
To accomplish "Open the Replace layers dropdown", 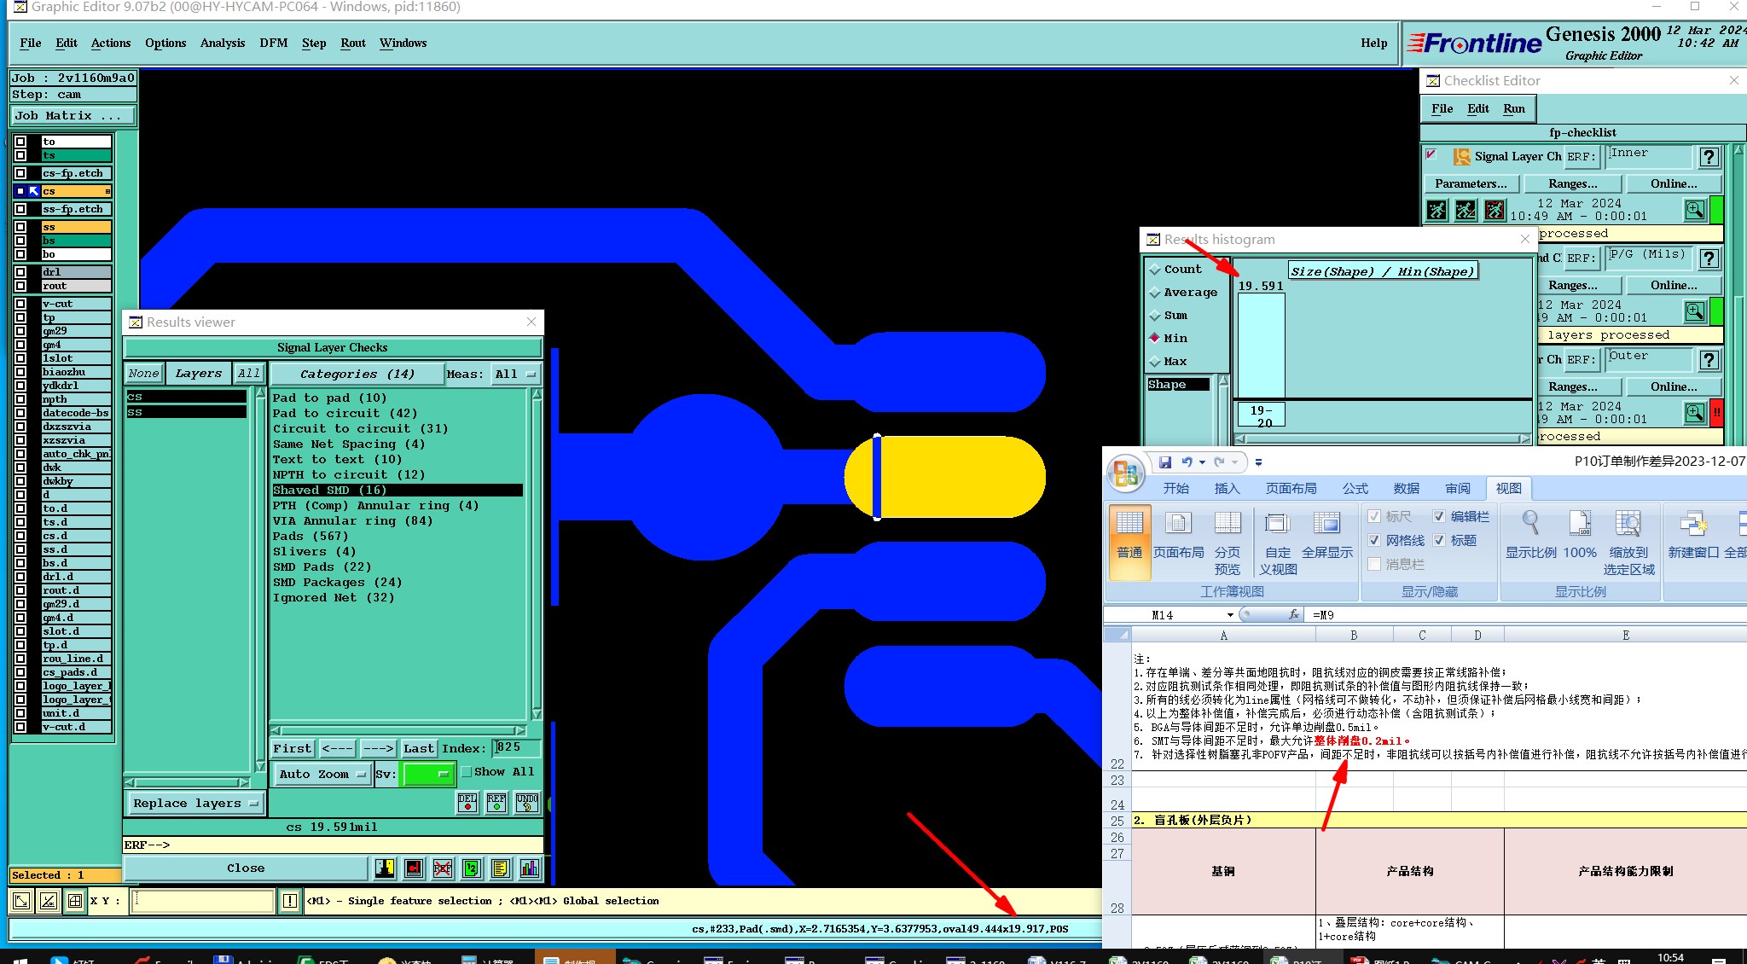I will pos(195,803).
